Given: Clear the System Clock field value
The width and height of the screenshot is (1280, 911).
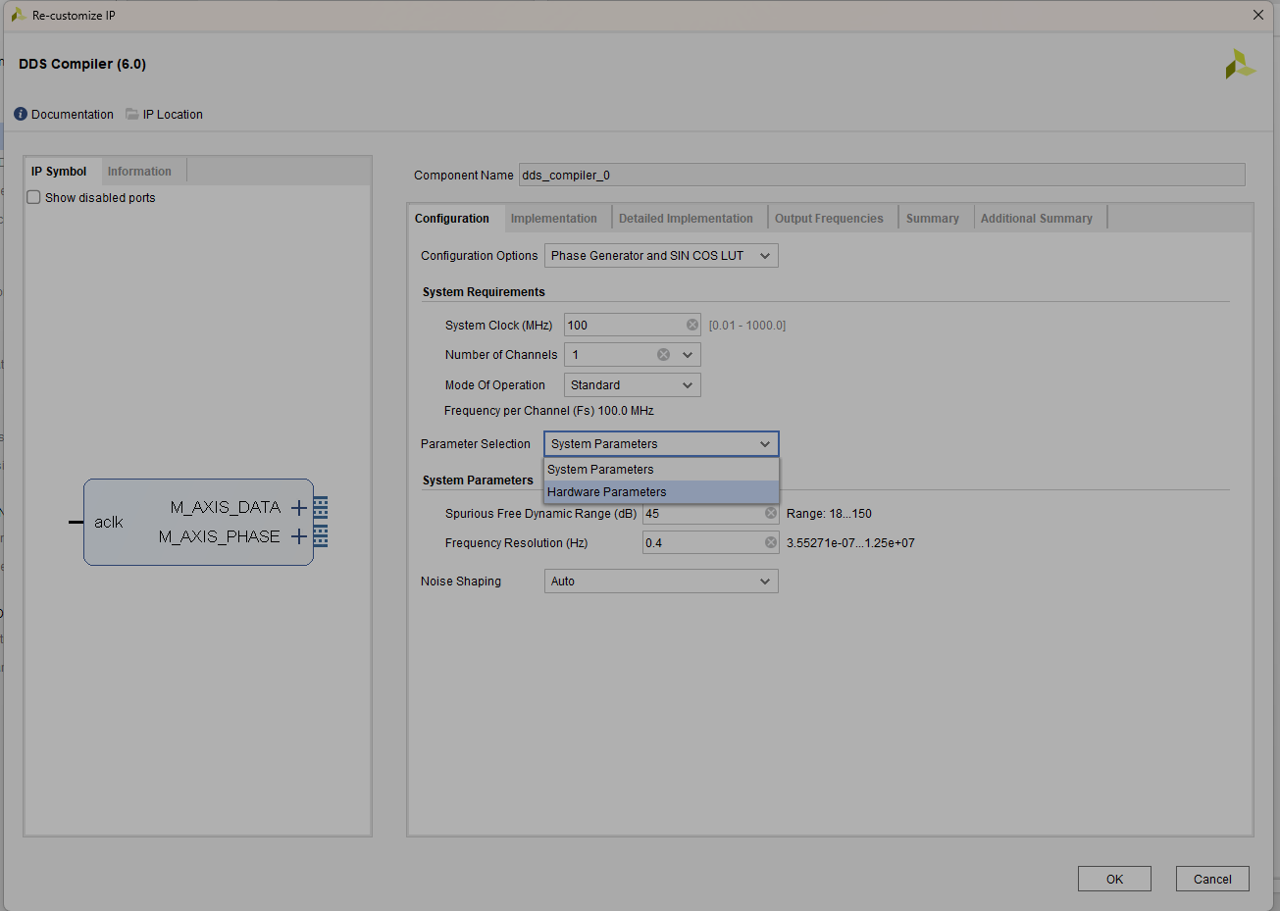Looking at the screenshot, I should (x=692, y=326).
